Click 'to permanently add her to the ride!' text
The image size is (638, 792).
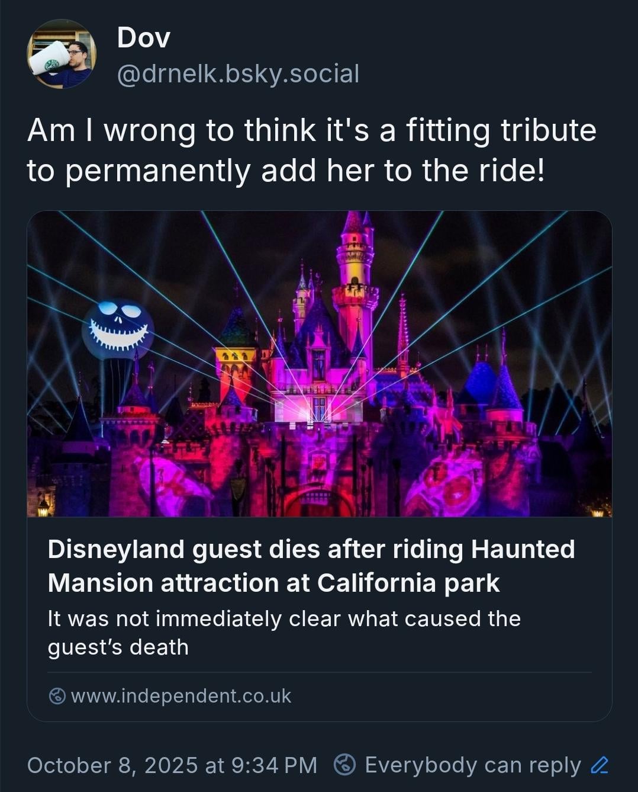[x=285, y=171]
